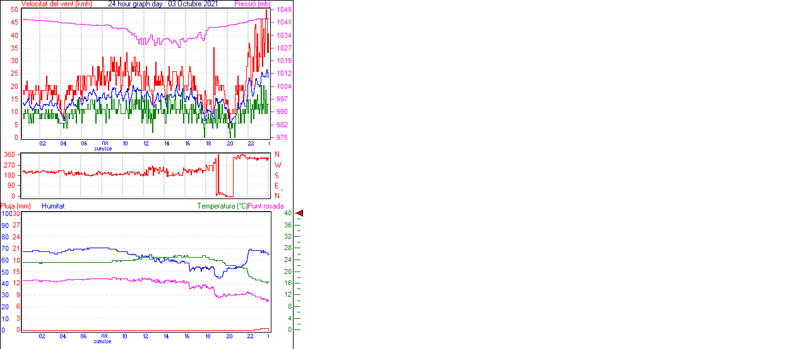Click the 12 hour tick on the bottom chart

tap(146, 336)
